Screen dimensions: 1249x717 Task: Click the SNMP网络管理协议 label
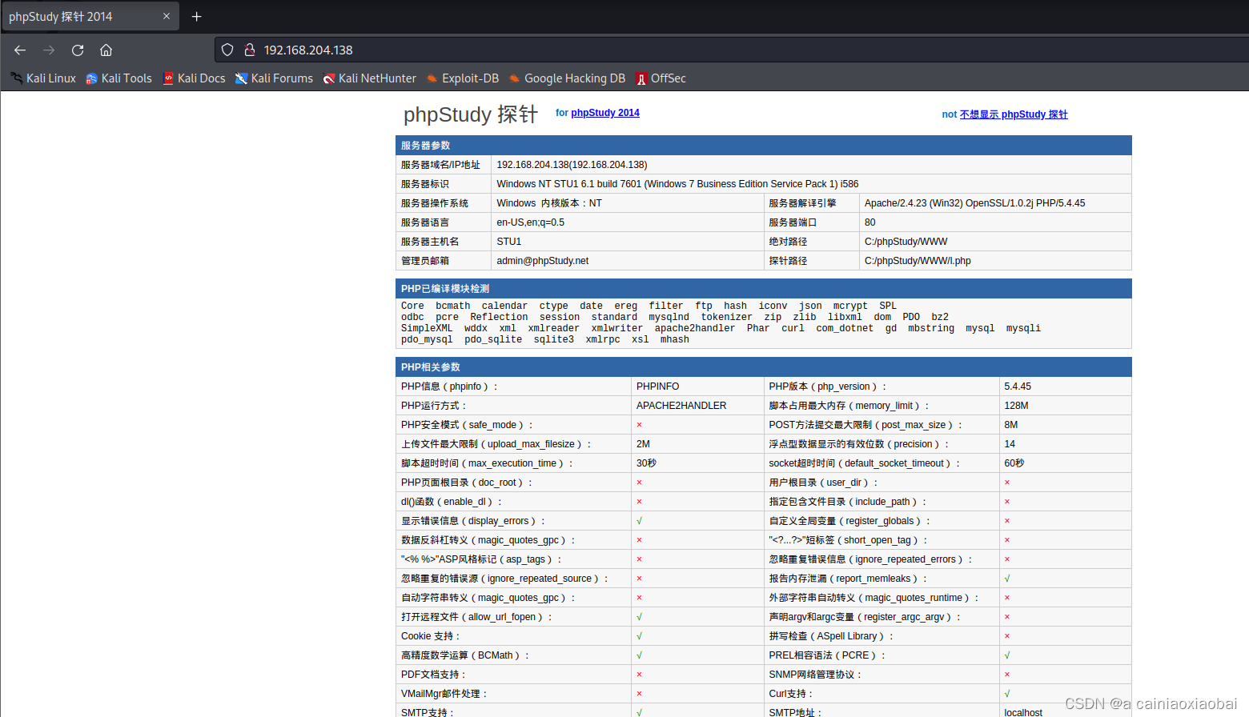tap(815, 675)
